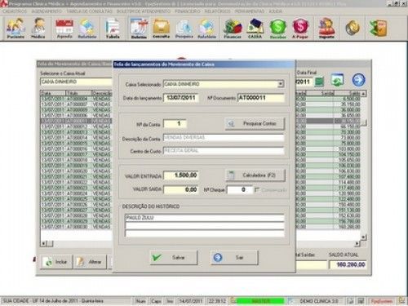
Task: Click the exit door toolbar icon
Action: click(379, 28)
